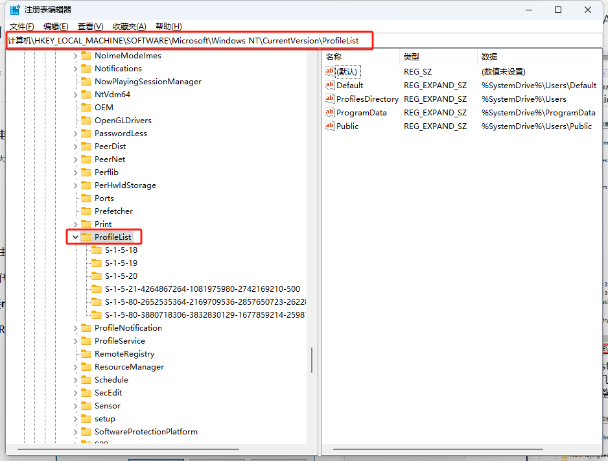Expand the Schedule key

75,379
